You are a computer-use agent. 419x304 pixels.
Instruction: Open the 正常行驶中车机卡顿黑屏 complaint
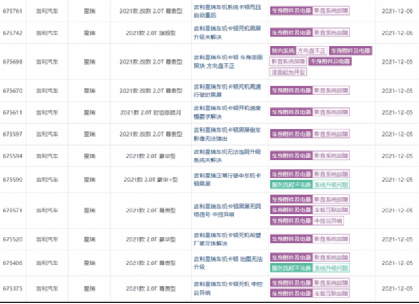[227, 180]
